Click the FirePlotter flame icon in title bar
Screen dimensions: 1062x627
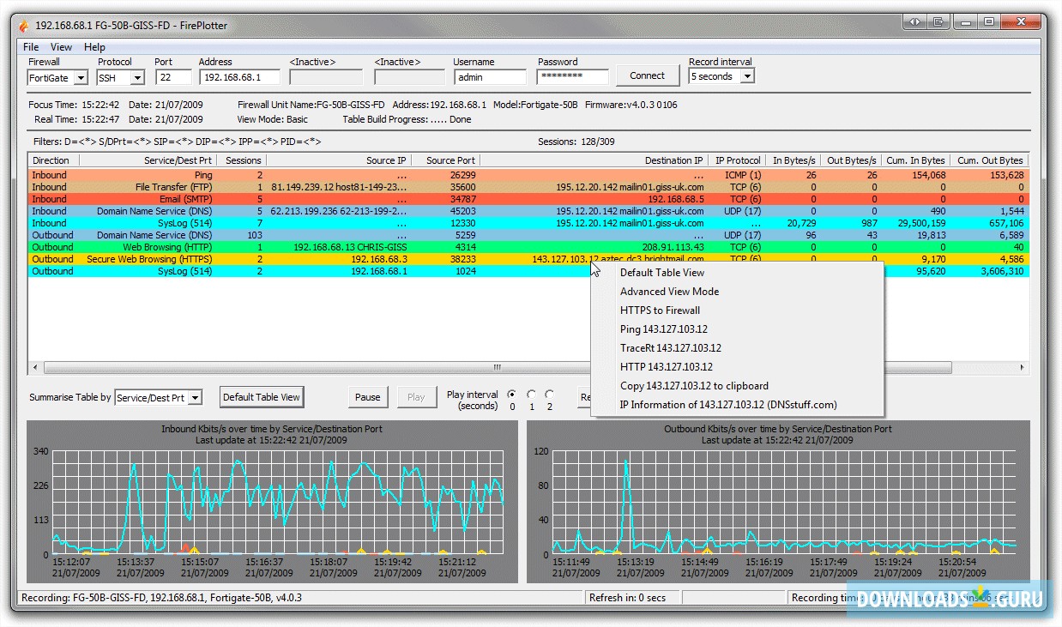(23, 25)
